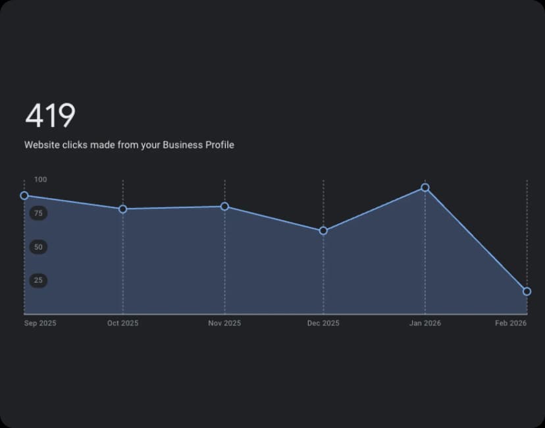Click the Dec 2025 axis label
This screenshot has height=428, width=545.
click(x=323, y=323)
